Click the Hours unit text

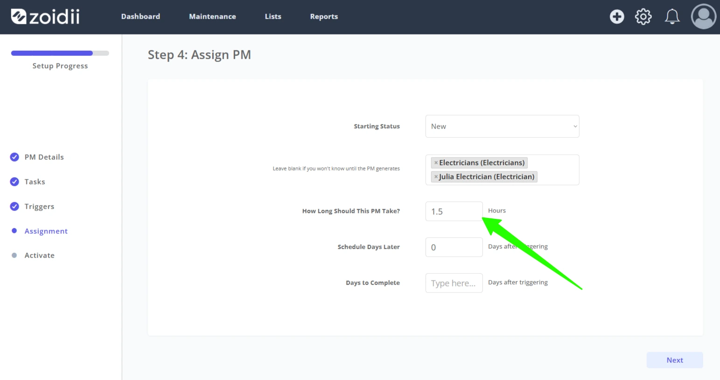497,210
